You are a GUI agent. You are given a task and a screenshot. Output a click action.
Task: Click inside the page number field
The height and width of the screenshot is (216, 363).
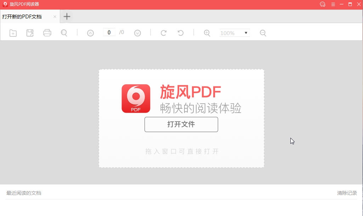pyautogui.click(x=109, y=32)
